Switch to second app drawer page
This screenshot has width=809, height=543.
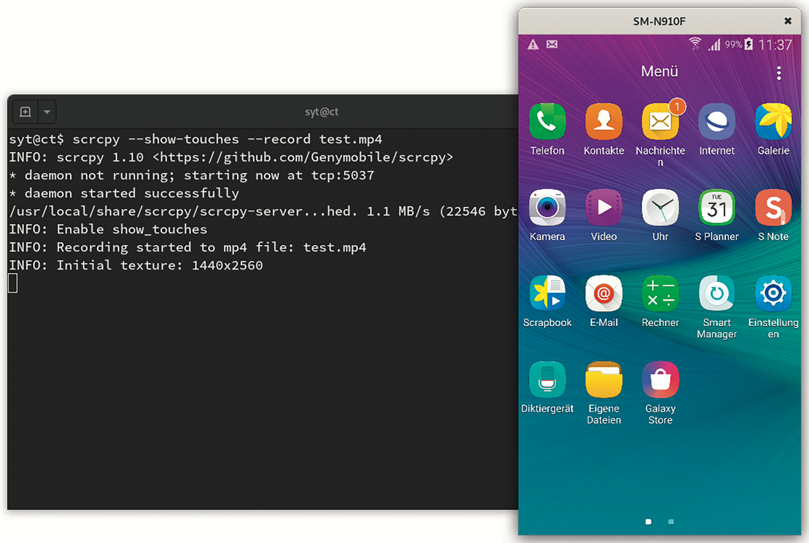671,522
